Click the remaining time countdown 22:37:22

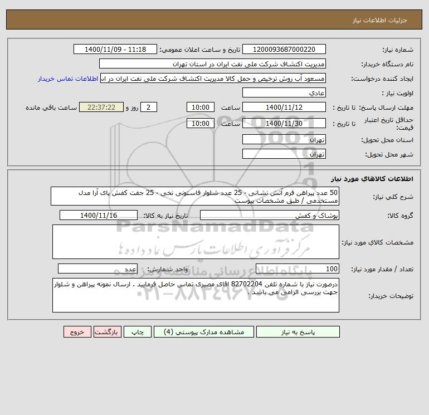coord(101,108)
